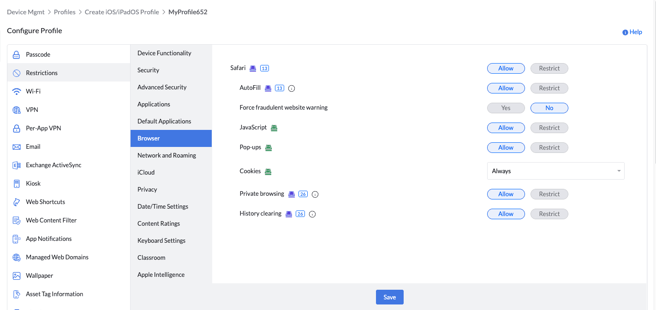Open Create iOS/iPadOS Profile breadcrumb
This screenshot has height=310, width=656.
coord(122,12)
